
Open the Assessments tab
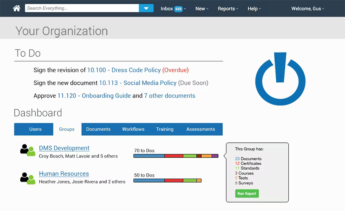(200, 129)
